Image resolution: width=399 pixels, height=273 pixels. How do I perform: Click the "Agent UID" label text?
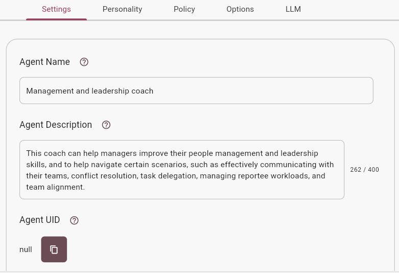(x=39, y=220)
